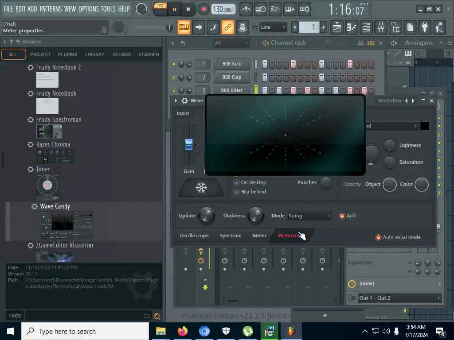Viewport: 454px width, 340px height.
Task: Click the stamp tool icon
Action: pyautogui.click(x=243, y=27)
